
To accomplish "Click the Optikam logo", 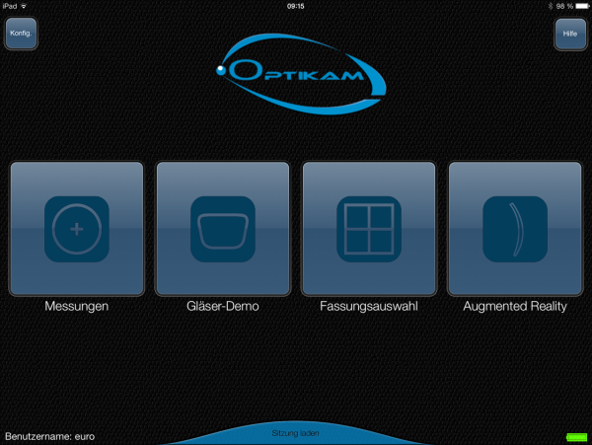I will pos(301,74).
